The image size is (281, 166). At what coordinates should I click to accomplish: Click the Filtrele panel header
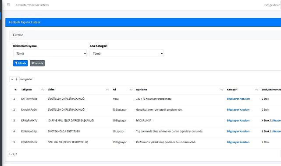pyautogui.click(x=145, y=35)
